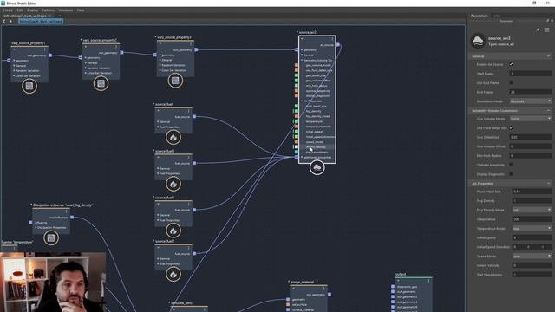This screenshot has width=555, height=312.
Task: Click the Inherit Velocity value field
Action: click(532, 265)
